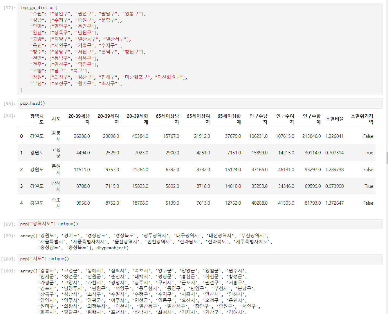388x314 pixels.
Task: Click the 65세이상남자 column header
Action: [x=167, y=119]
